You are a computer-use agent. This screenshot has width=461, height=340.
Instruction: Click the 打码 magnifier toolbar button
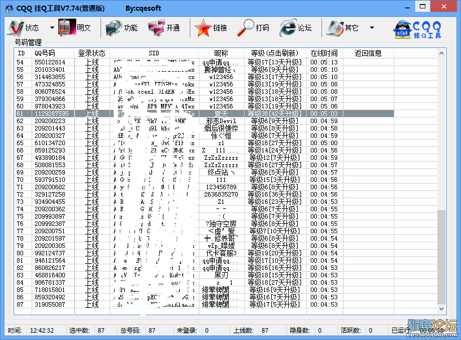tap(253, 28)
